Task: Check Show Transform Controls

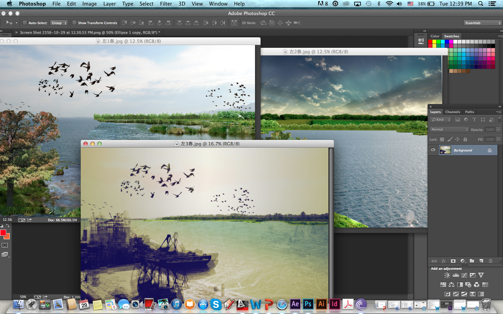Action: point(74,23)
